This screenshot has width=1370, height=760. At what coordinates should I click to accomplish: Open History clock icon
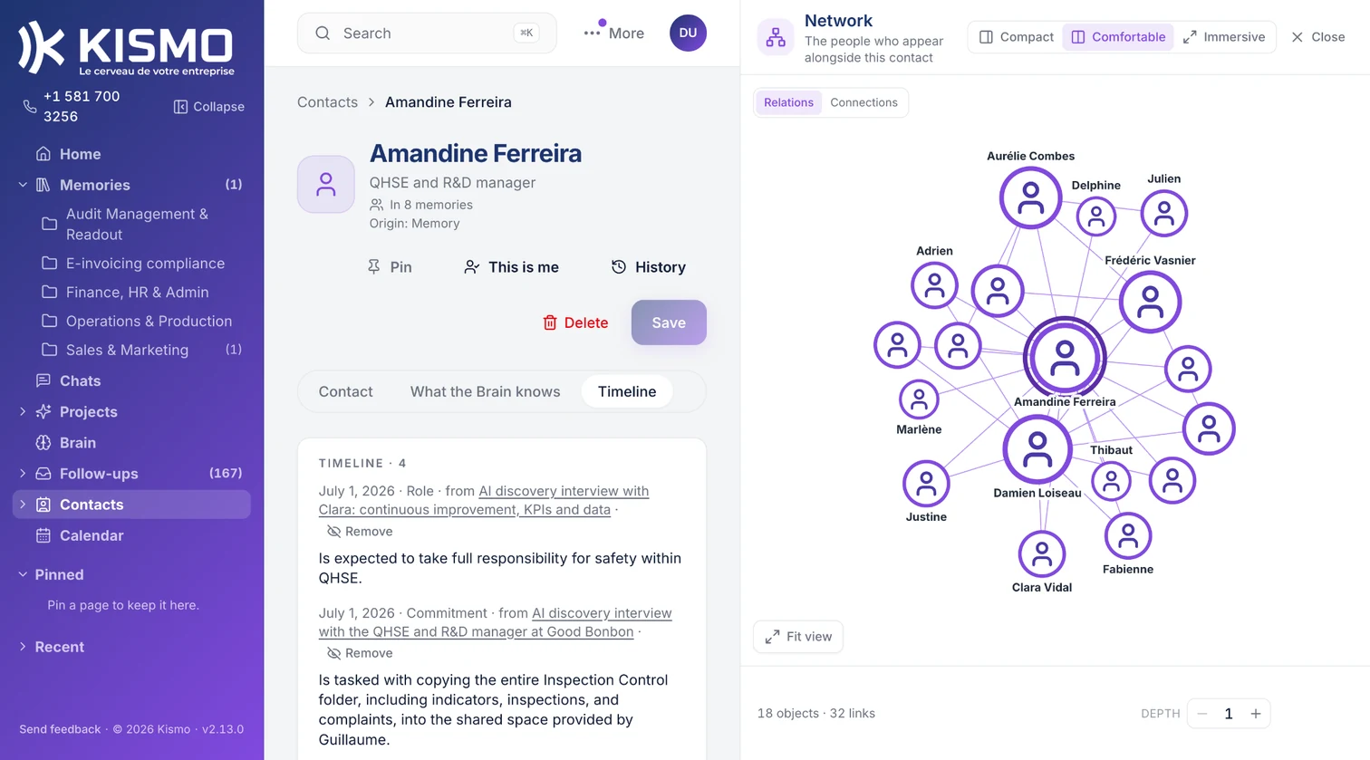[619, 267]
